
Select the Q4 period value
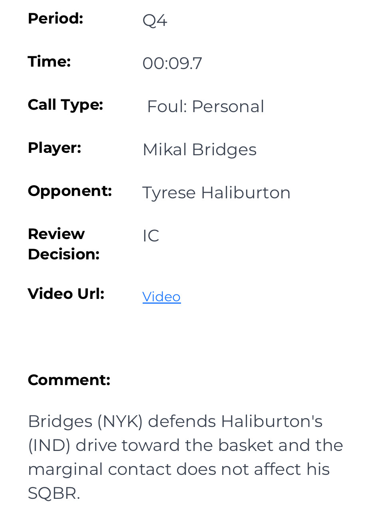[x=154, y=20]
